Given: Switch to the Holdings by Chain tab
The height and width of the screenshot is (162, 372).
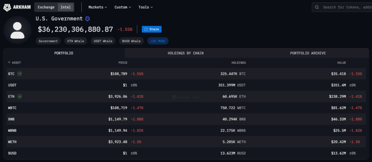Looking at the screenshot, I should point(185,53).
